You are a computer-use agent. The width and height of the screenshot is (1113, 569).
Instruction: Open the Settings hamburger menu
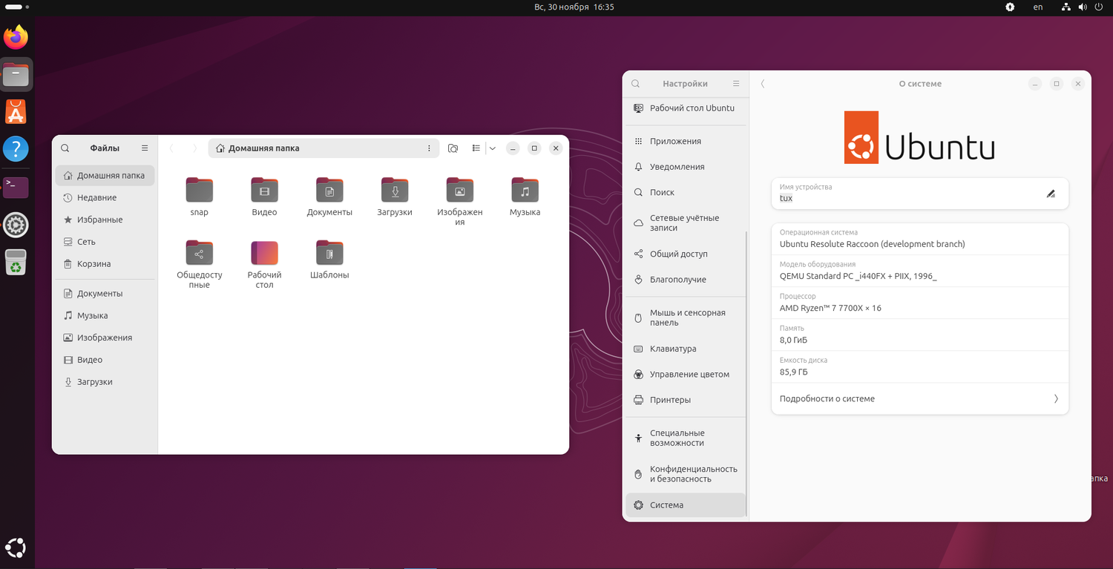pyautogui.click(x=736, y=84)
